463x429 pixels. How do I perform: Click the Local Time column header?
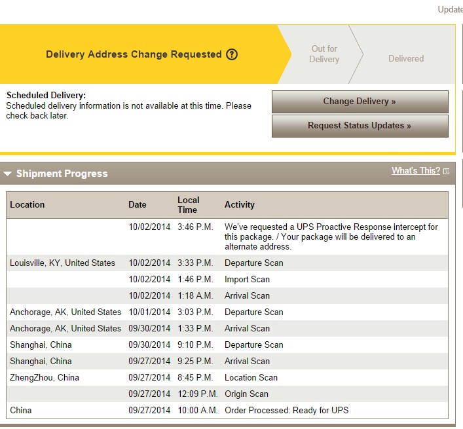pyautogui.click(x=189, y=205)
